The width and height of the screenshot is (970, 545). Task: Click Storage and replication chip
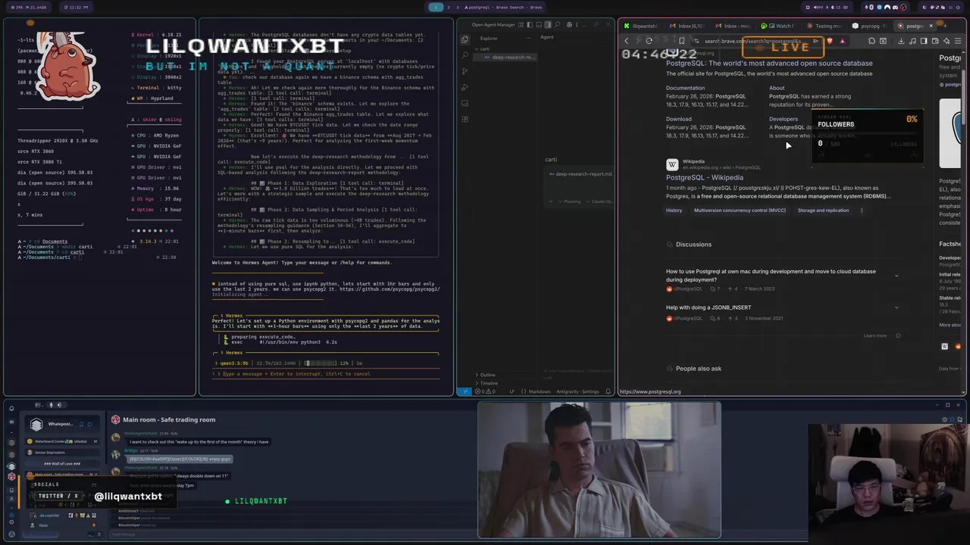click(x=823, y=210)
